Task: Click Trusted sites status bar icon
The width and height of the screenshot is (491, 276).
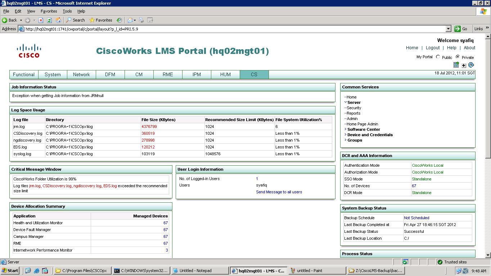Action: coord(440,262)
